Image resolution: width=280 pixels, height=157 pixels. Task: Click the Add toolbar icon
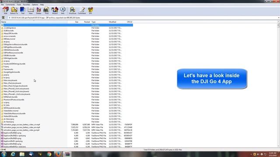pyautogui.click(x=5, y=10)
